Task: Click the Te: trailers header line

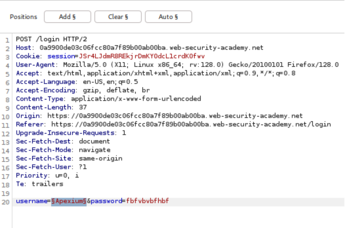Action: [39, 184]
